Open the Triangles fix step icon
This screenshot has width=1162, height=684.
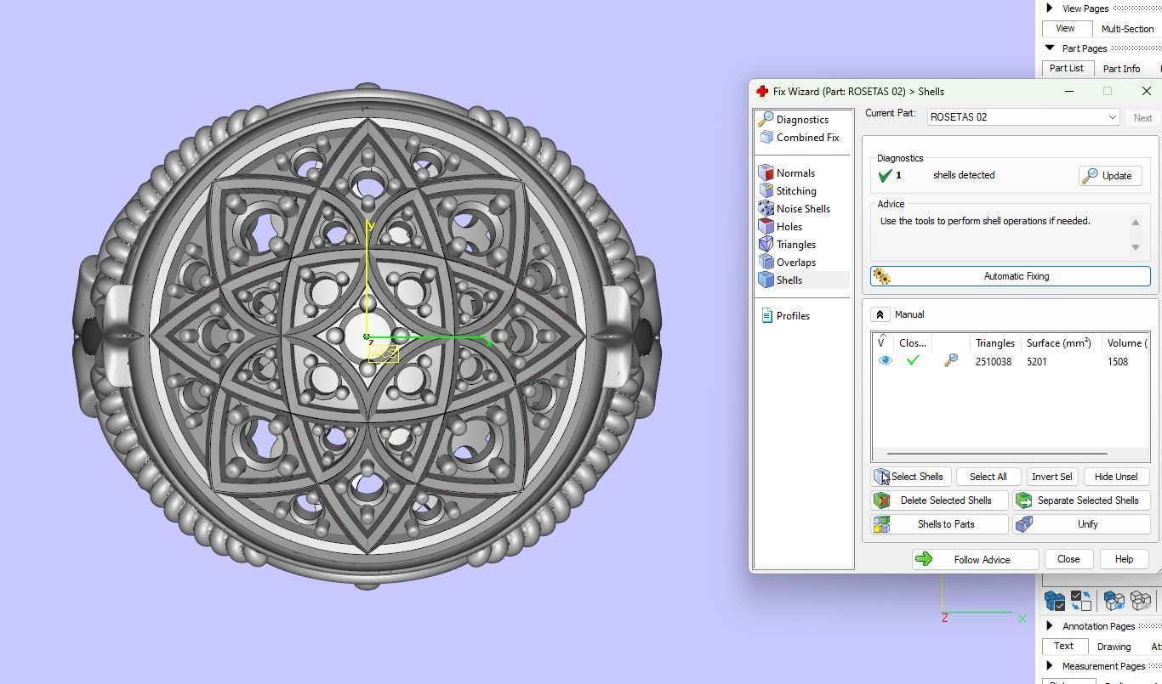pyautogui.click(x=766, y=245)
